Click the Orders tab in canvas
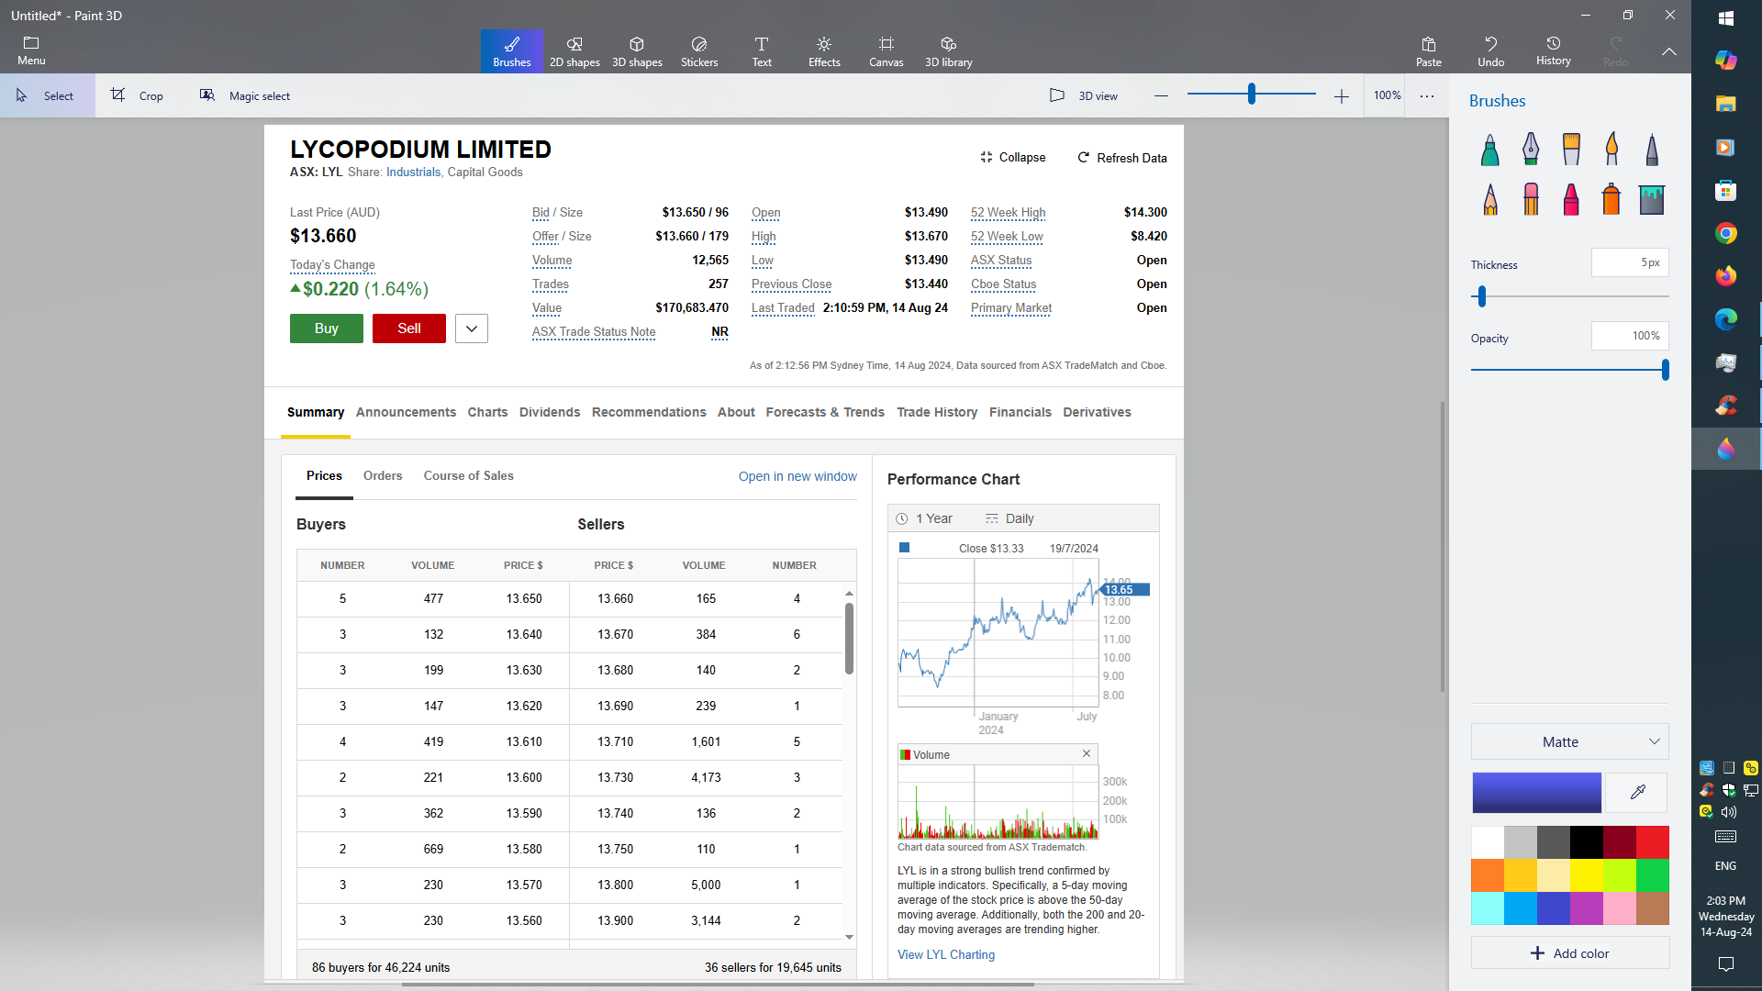 click(x=383, y=475)
